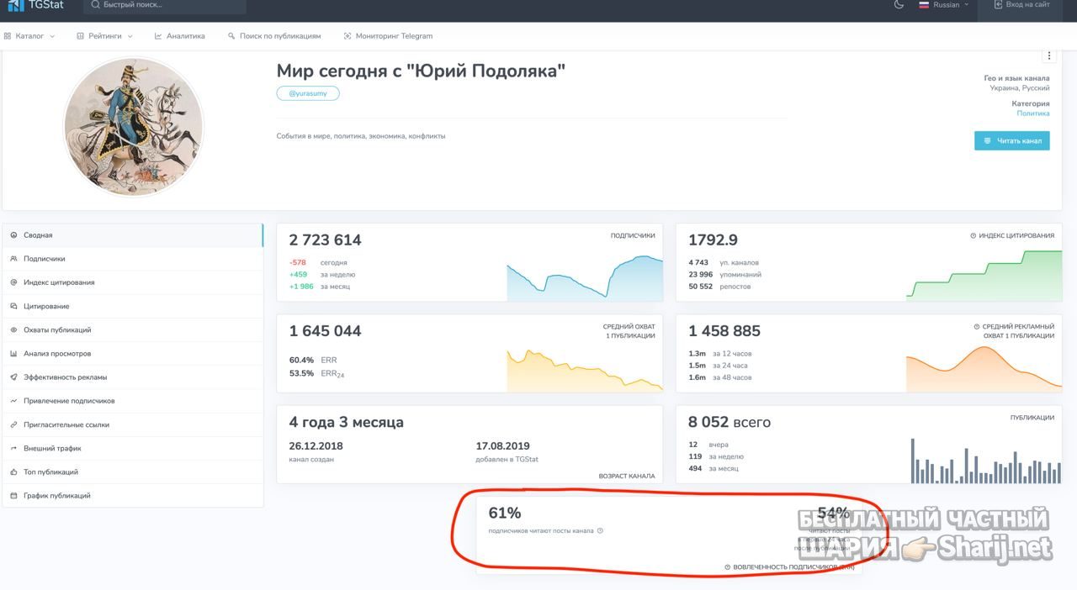Open Поиск по публикациям
Screen dimensions: 1077x590
pos(274,36)
